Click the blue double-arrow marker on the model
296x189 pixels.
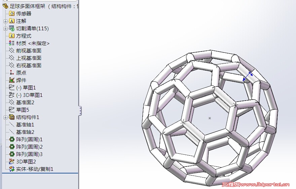point(248,76)
